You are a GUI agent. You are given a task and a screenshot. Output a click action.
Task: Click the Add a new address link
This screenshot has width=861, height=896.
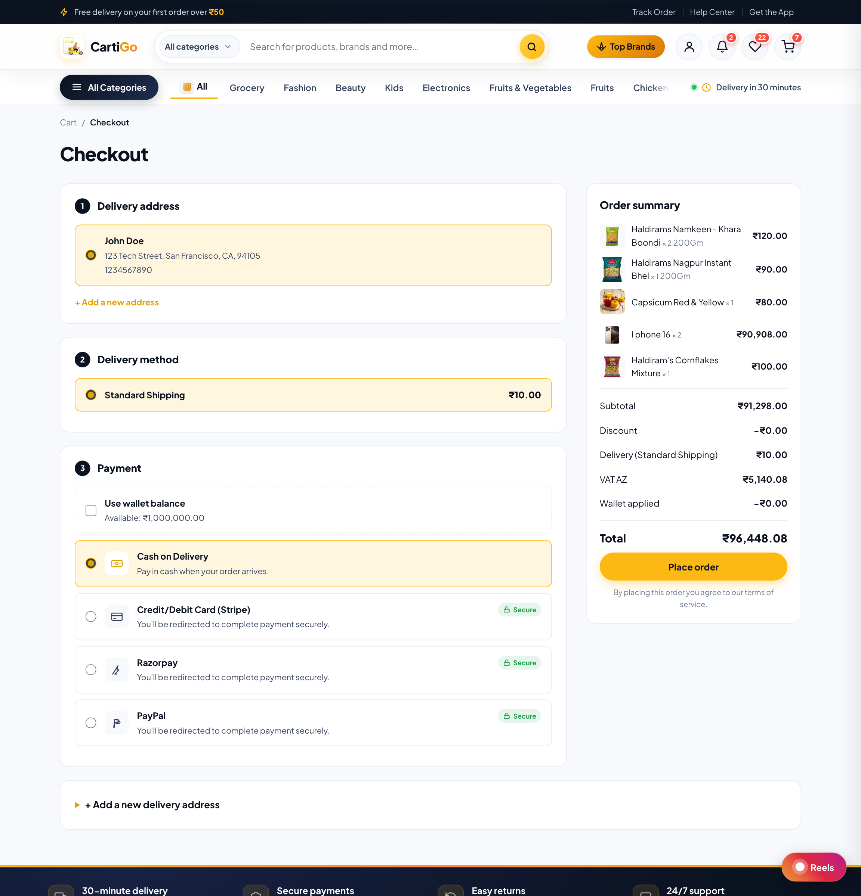117,302
